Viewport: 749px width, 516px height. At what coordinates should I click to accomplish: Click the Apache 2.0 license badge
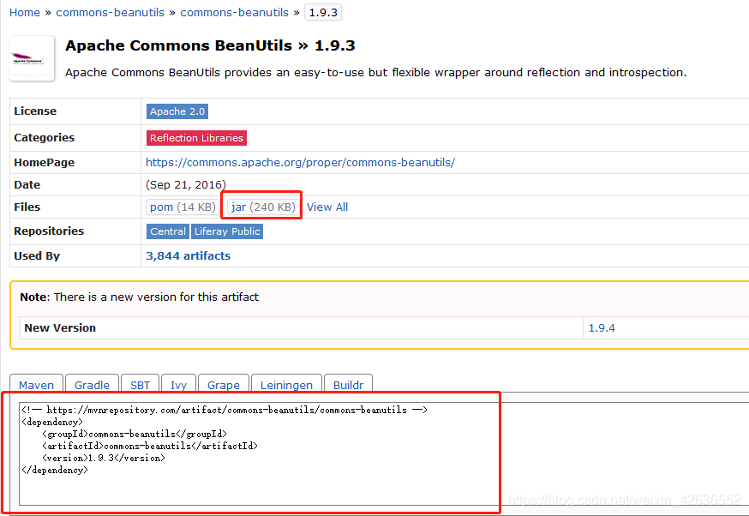coord(177,111)
